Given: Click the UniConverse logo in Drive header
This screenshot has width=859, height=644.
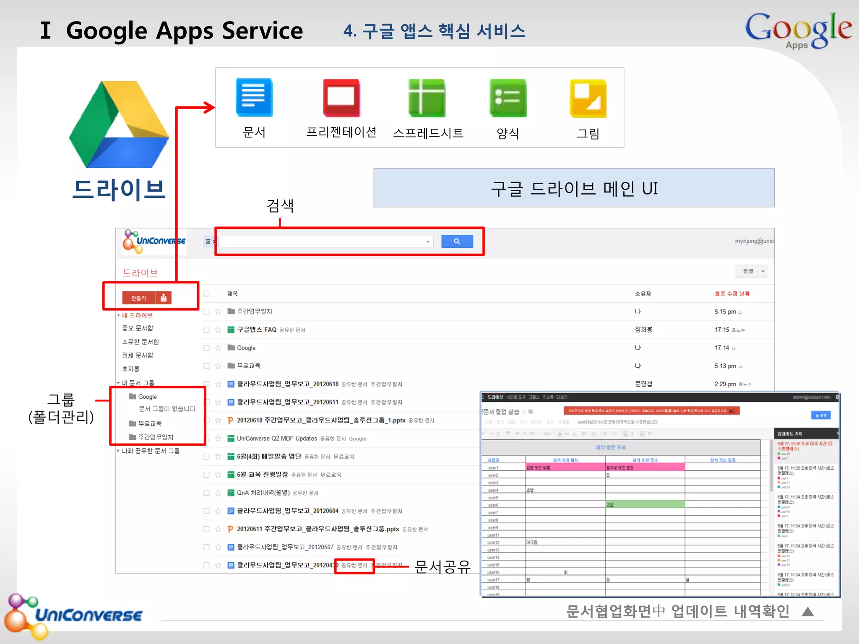Looking at the screenshot, I should click(154, 241).
